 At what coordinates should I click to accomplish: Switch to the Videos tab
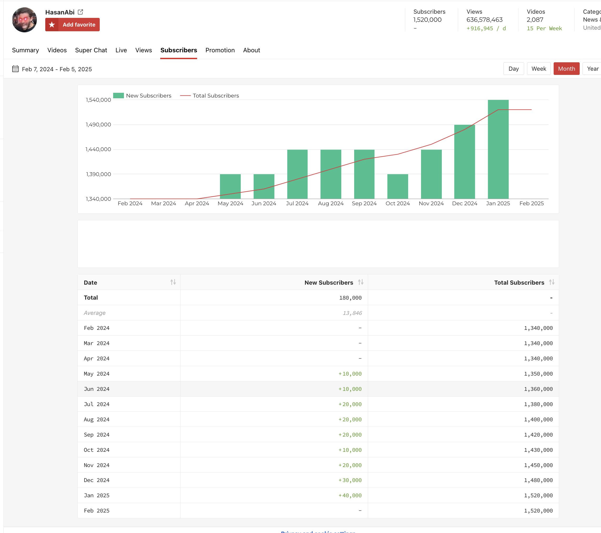tap(57, 50)
